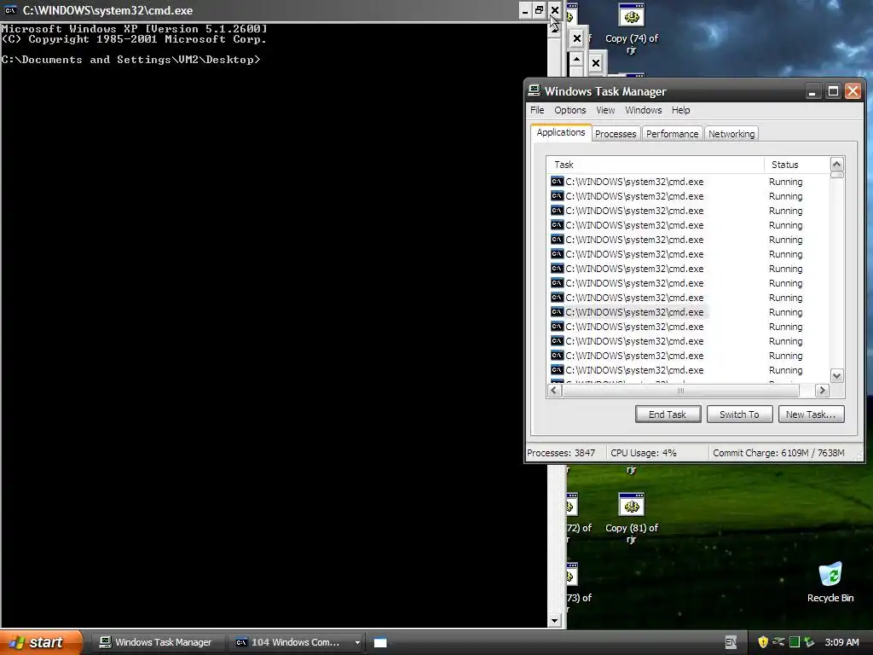This screenshot has width=873, height=655.
Task: Click the task list horizontal scrollbar thumb
Action: 680,391
